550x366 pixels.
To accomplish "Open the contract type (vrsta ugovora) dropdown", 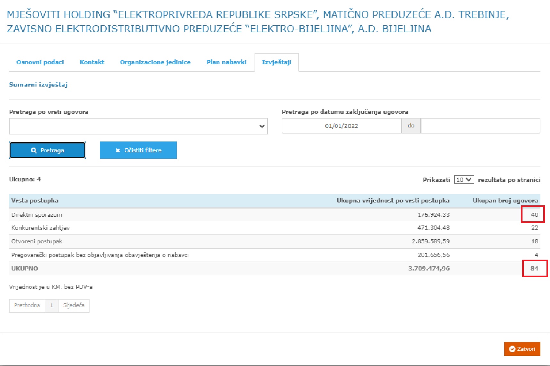I will [138, 126].
